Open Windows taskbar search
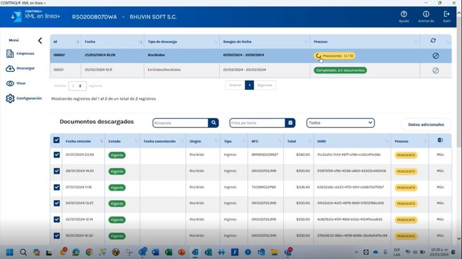The height and width of the screenshot is (259, 462). 23,252
